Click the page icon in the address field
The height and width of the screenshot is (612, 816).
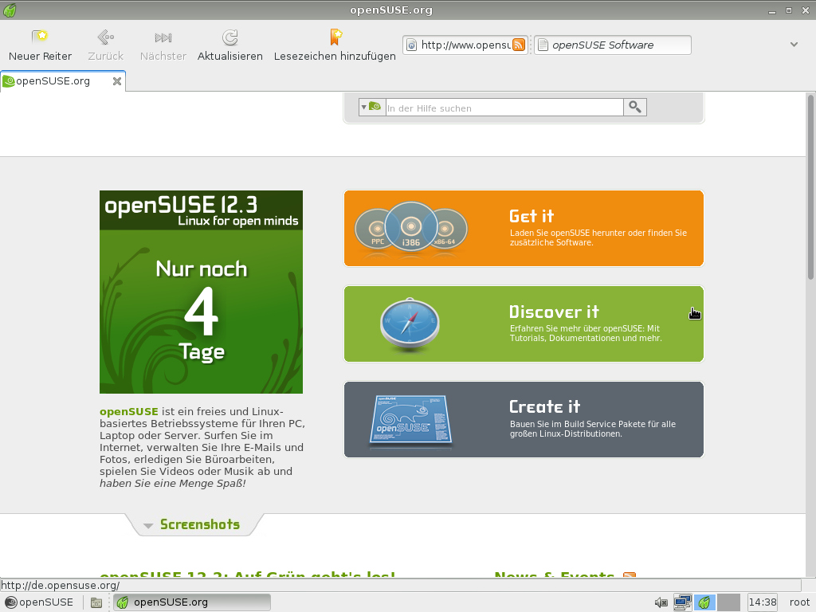(412, 45)
